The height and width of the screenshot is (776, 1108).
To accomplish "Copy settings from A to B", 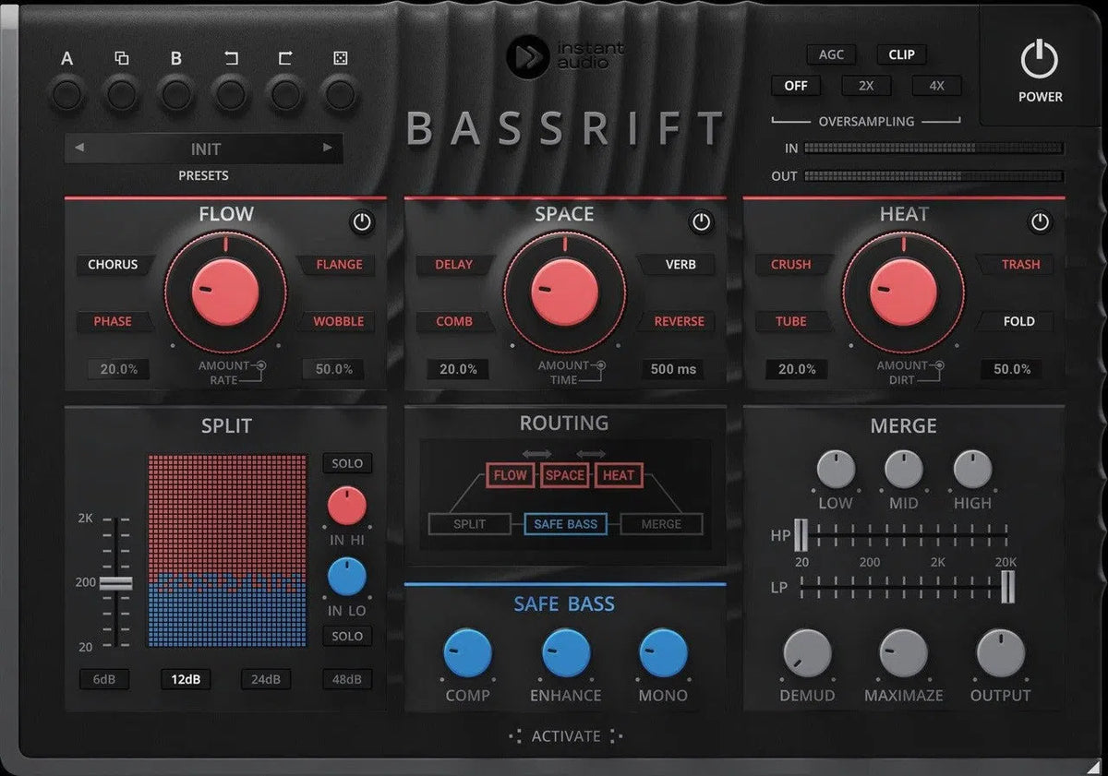I will click(121, 92).
